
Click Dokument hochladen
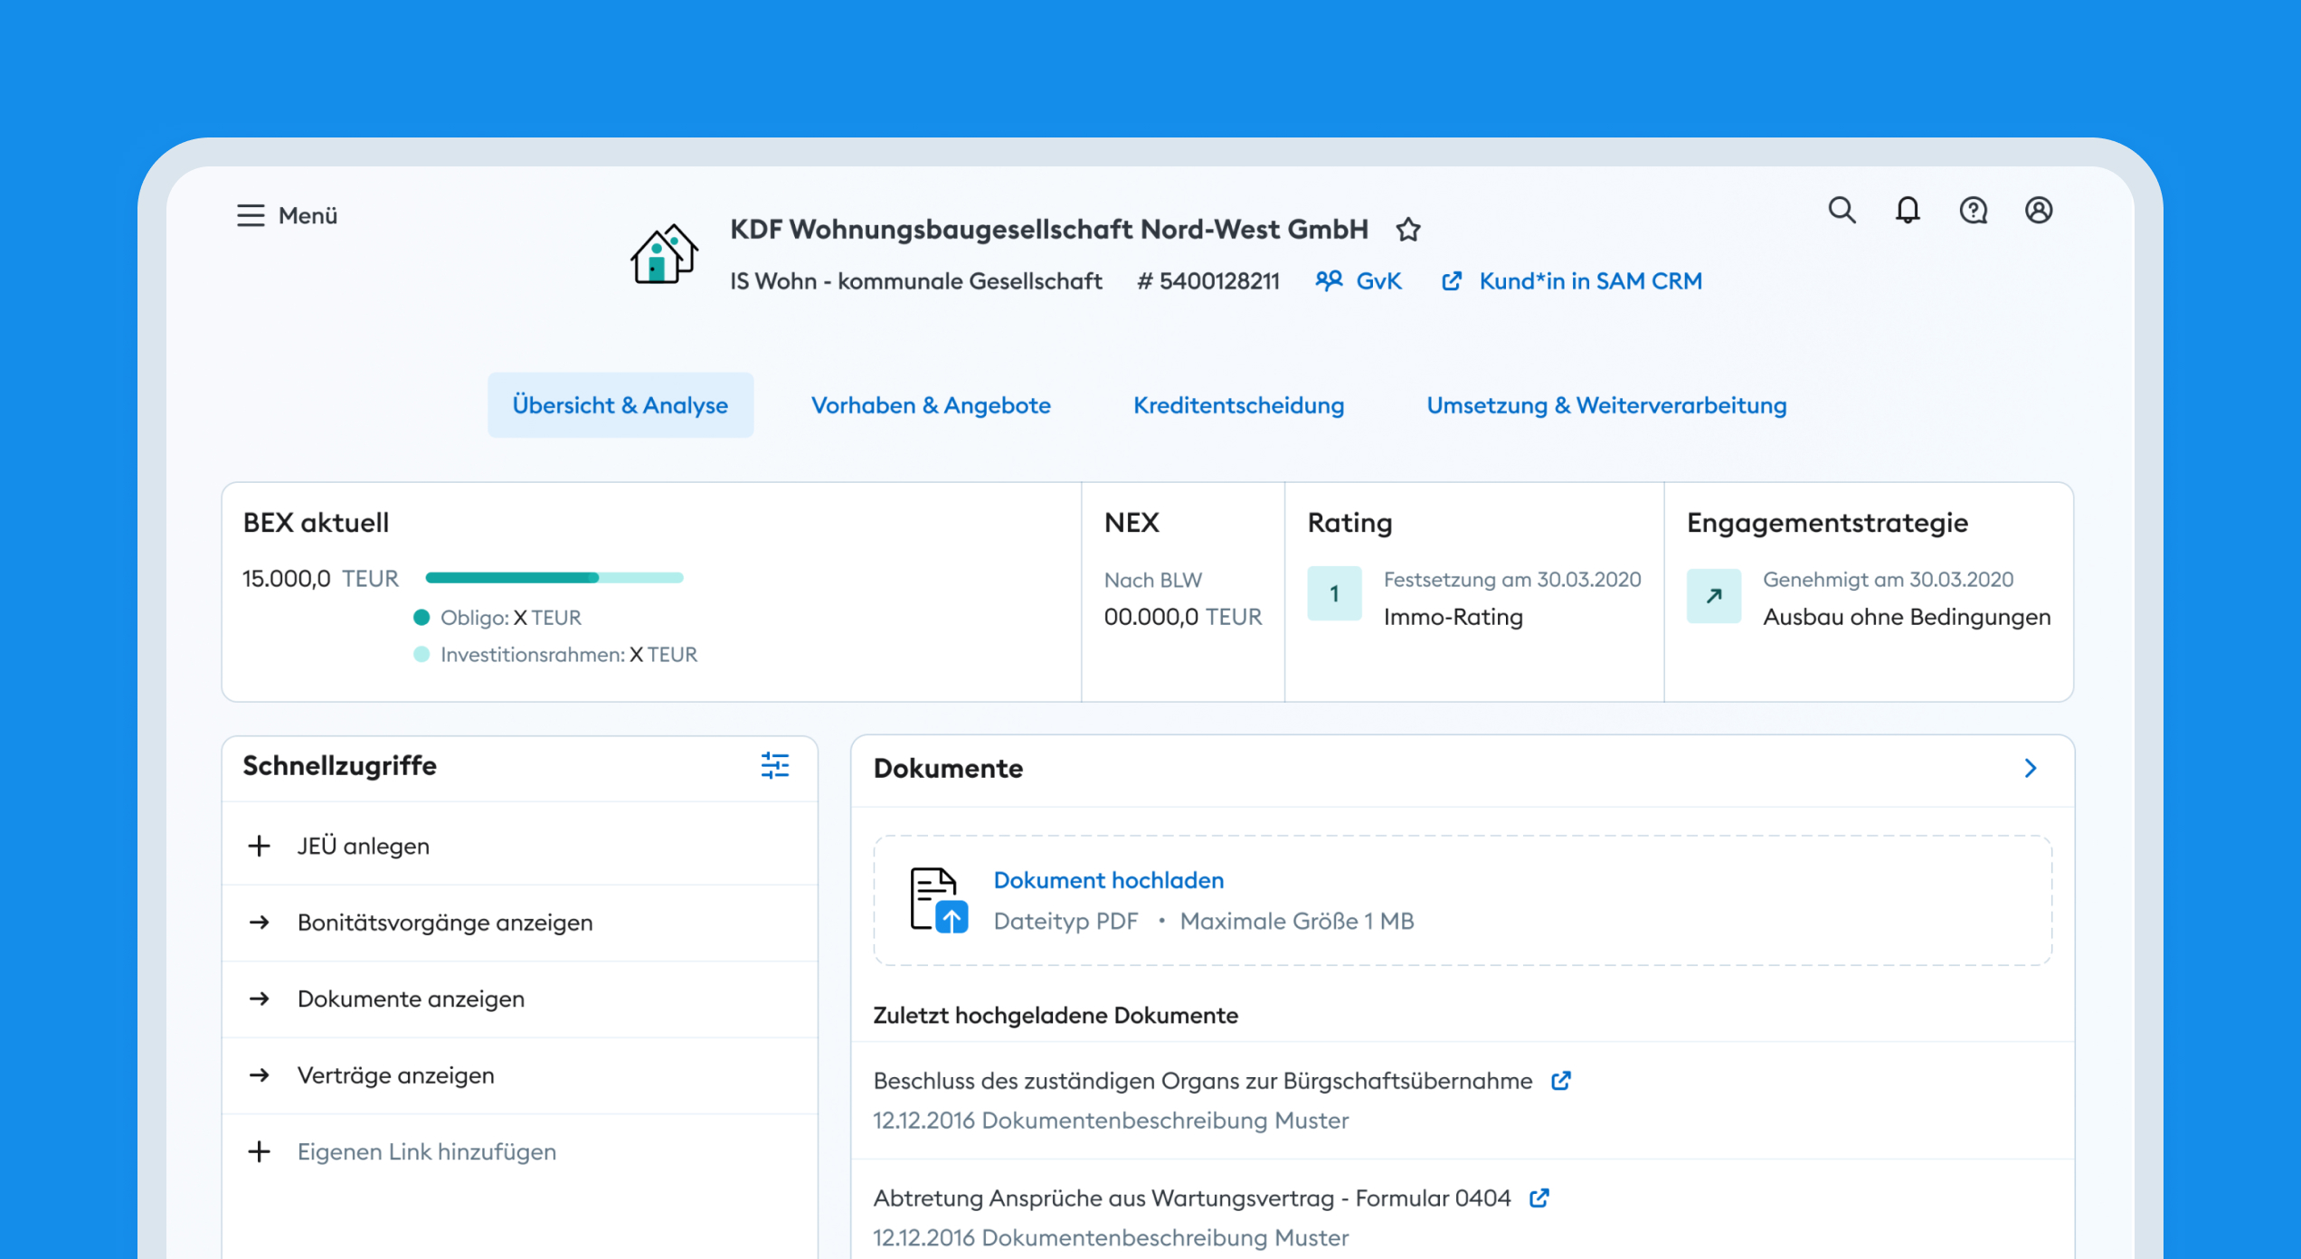[x=1109, y=880]
